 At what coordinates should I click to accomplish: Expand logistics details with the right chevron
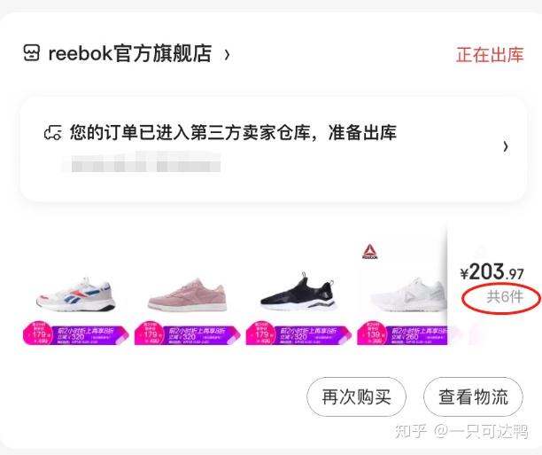tap(506, 146)
